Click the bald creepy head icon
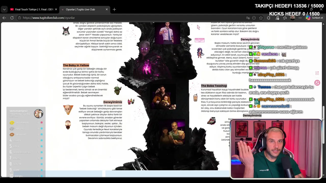Viewport: 326px width, 183px height. tap(68, 125)
